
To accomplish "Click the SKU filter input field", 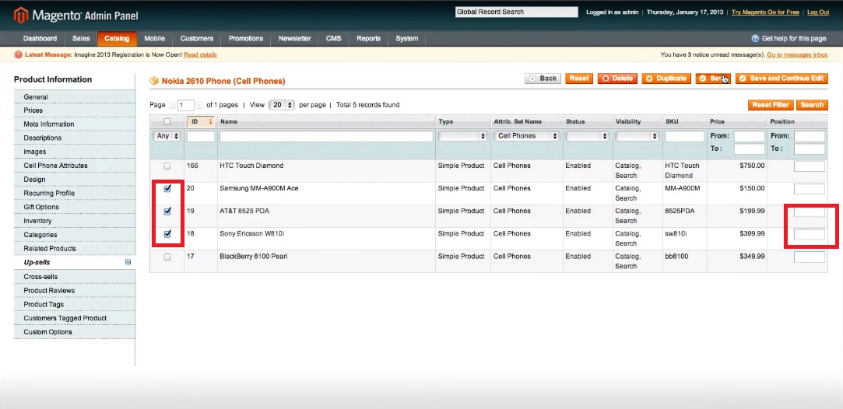I will pos(684,136).
